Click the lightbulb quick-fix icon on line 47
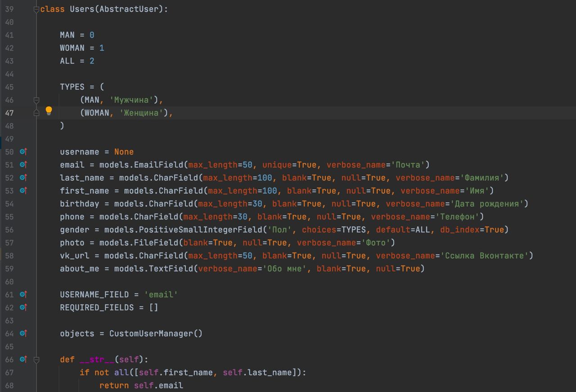576x392 pixels. tap(49, 111)
